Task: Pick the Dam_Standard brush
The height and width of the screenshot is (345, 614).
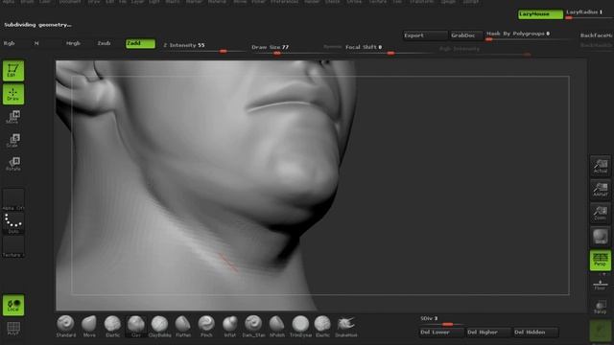Action: tap(253, 326)
